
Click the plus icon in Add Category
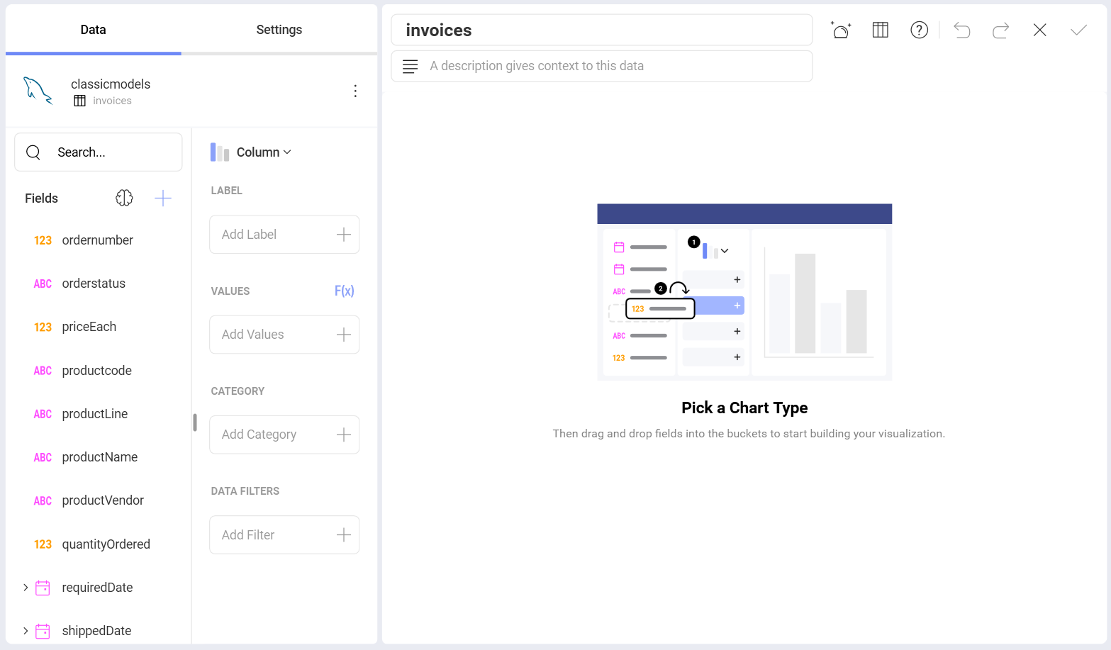click(x=344, y=435)
